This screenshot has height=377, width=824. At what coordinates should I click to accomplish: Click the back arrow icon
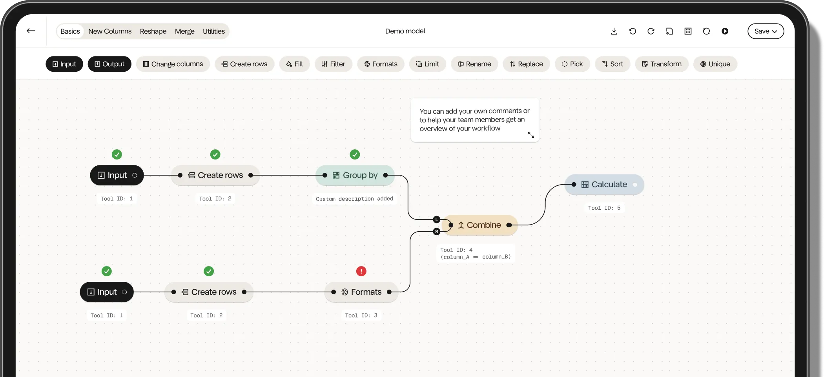31,31
